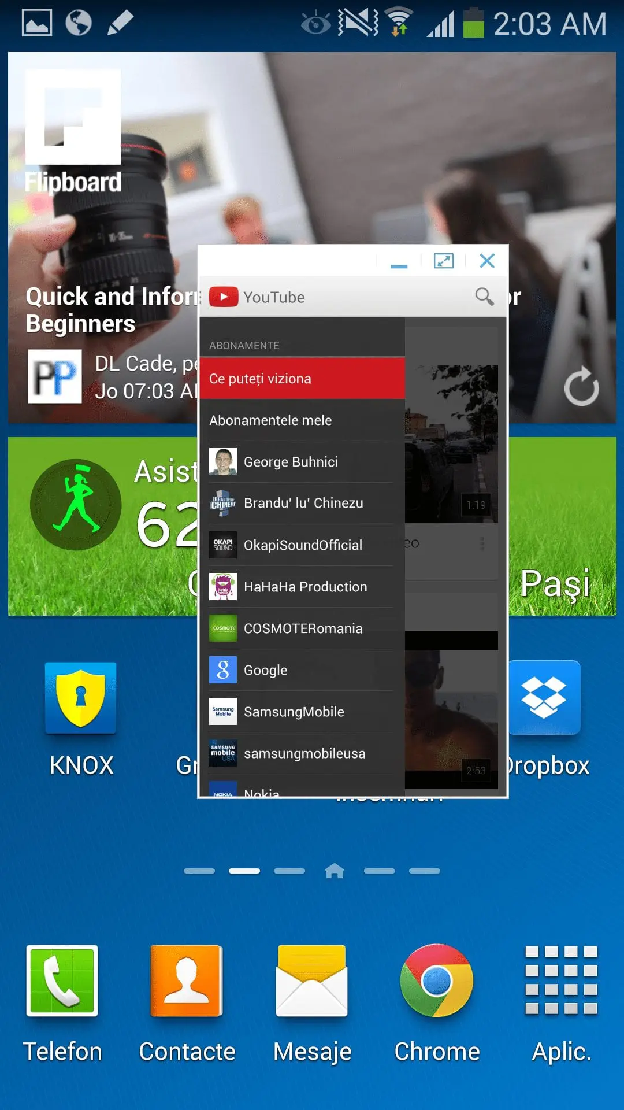This screenshot has width=624, height=1110.
Task: Open video options three-dot menu
Action: (482, 543)
